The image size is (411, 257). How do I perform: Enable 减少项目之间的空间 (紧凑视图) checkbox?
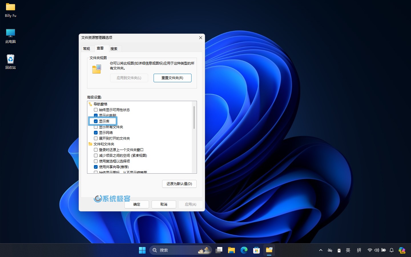96,156
